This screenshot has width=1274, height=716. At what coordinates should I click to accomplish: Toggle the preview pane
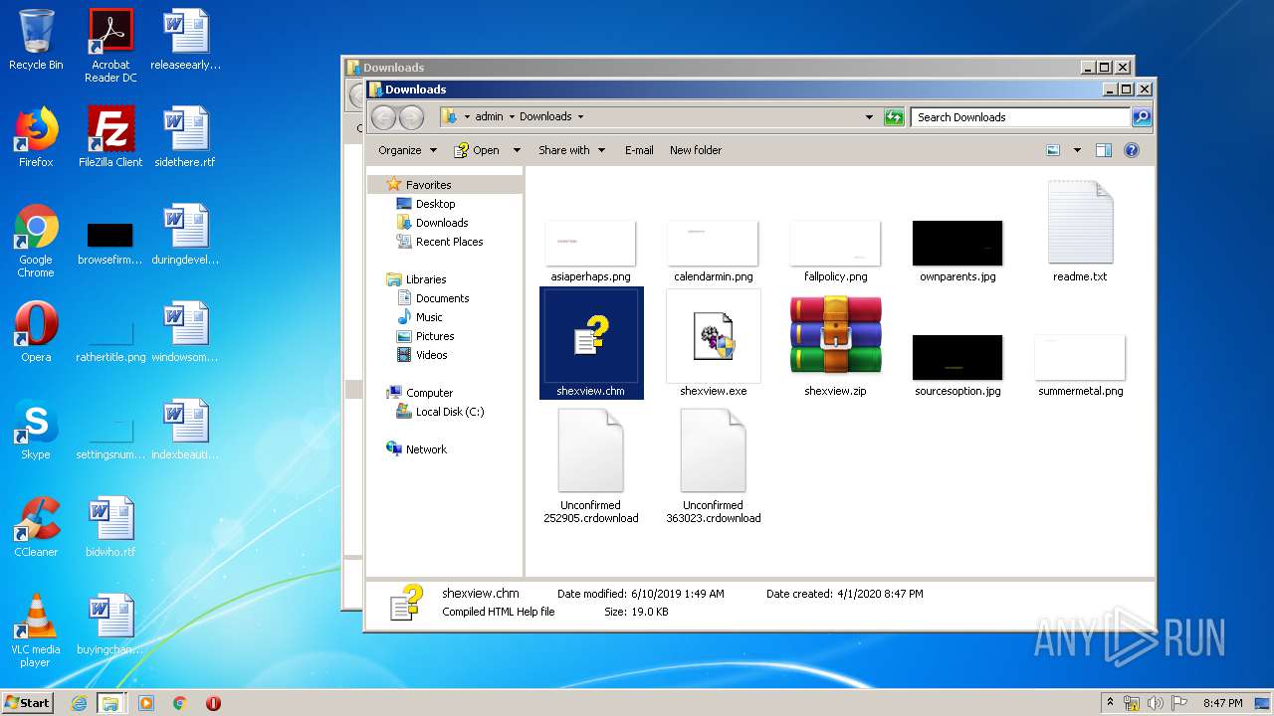(x=1103, y=150)
